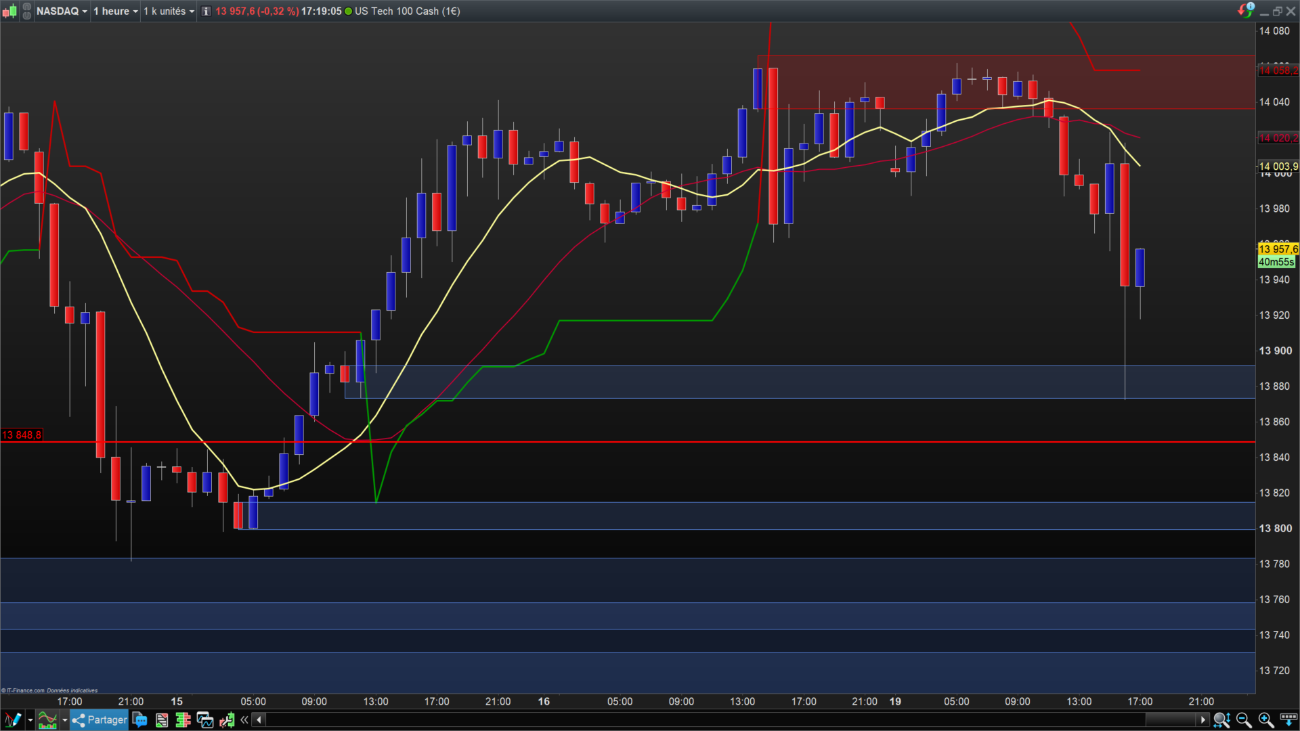Expand the drawing tools dropdown arrow
This screenshot has height=731, width=1300.
pos(30,720)
